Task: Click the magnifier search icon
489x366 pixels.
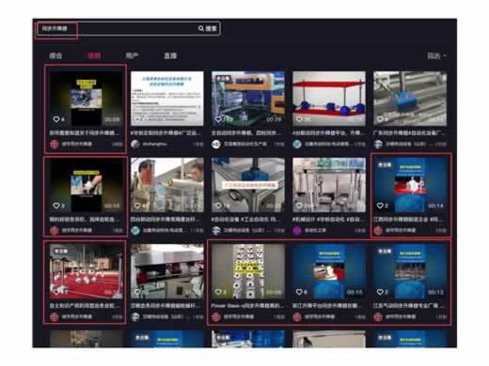Action: [201, 28]
